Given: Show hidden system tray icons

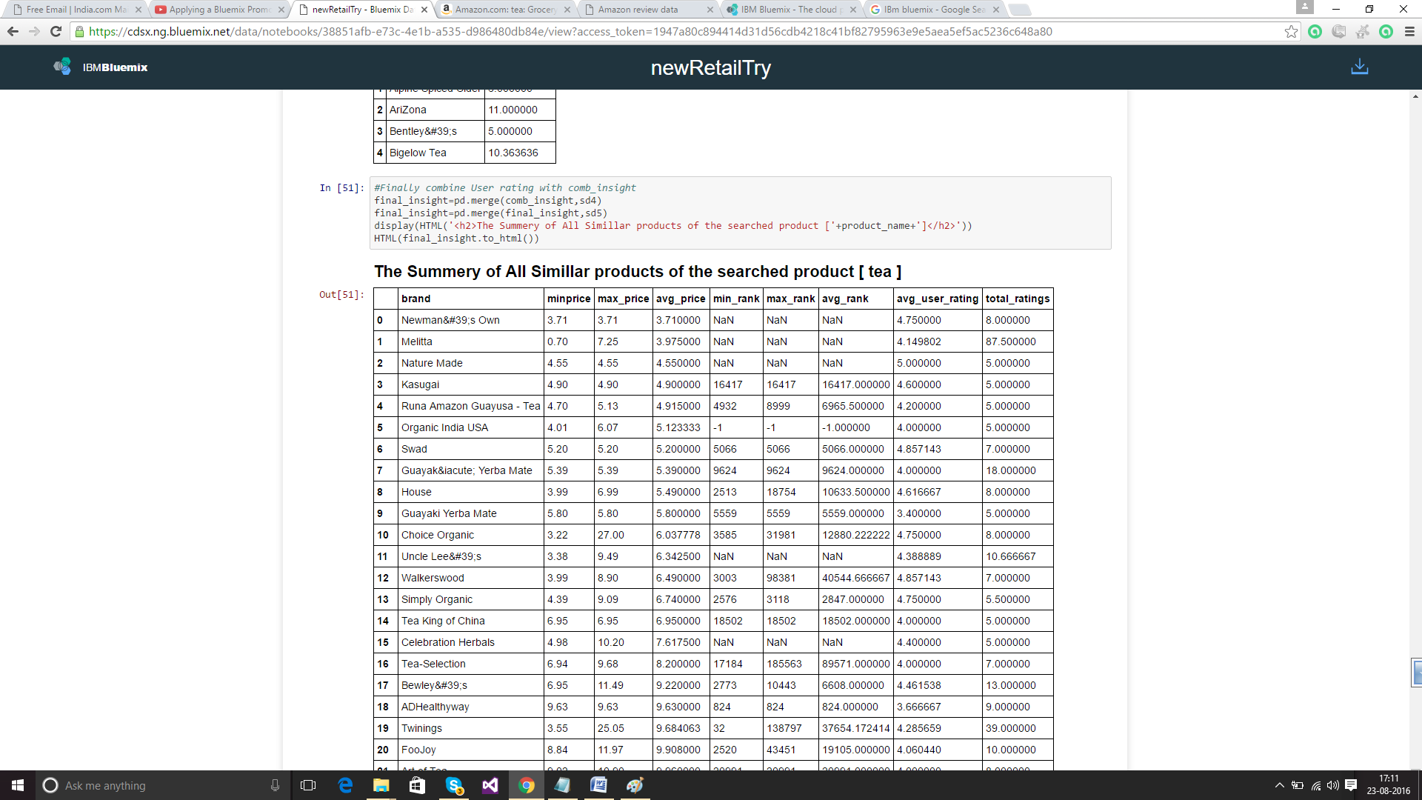Looking at the screenshot, I should (x=1279, y=785).
